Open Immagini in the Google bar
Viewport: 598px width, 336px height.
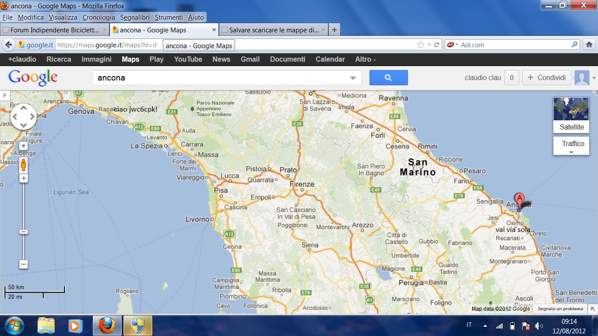[96, 59]
